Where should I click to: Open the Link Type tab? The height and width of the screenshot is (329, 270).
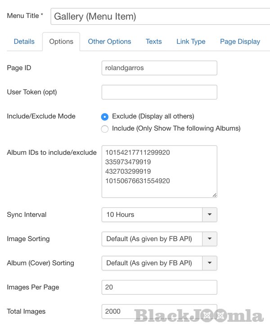[x=191, y=41]
